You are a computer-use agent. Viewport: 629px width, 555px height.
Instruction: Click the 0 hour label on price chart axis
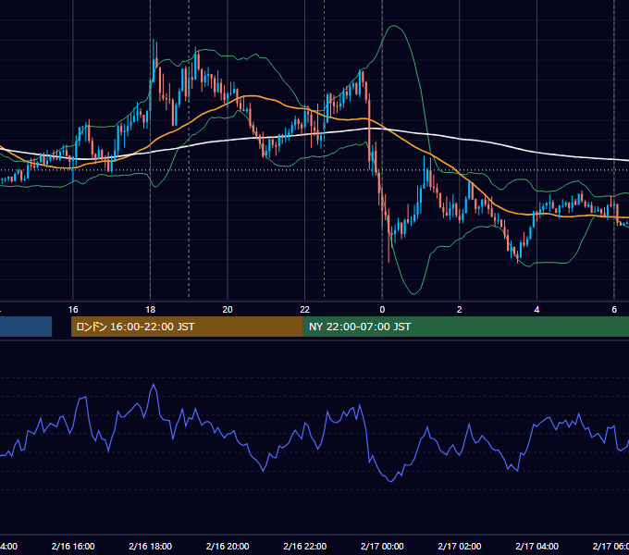[382, 310]
